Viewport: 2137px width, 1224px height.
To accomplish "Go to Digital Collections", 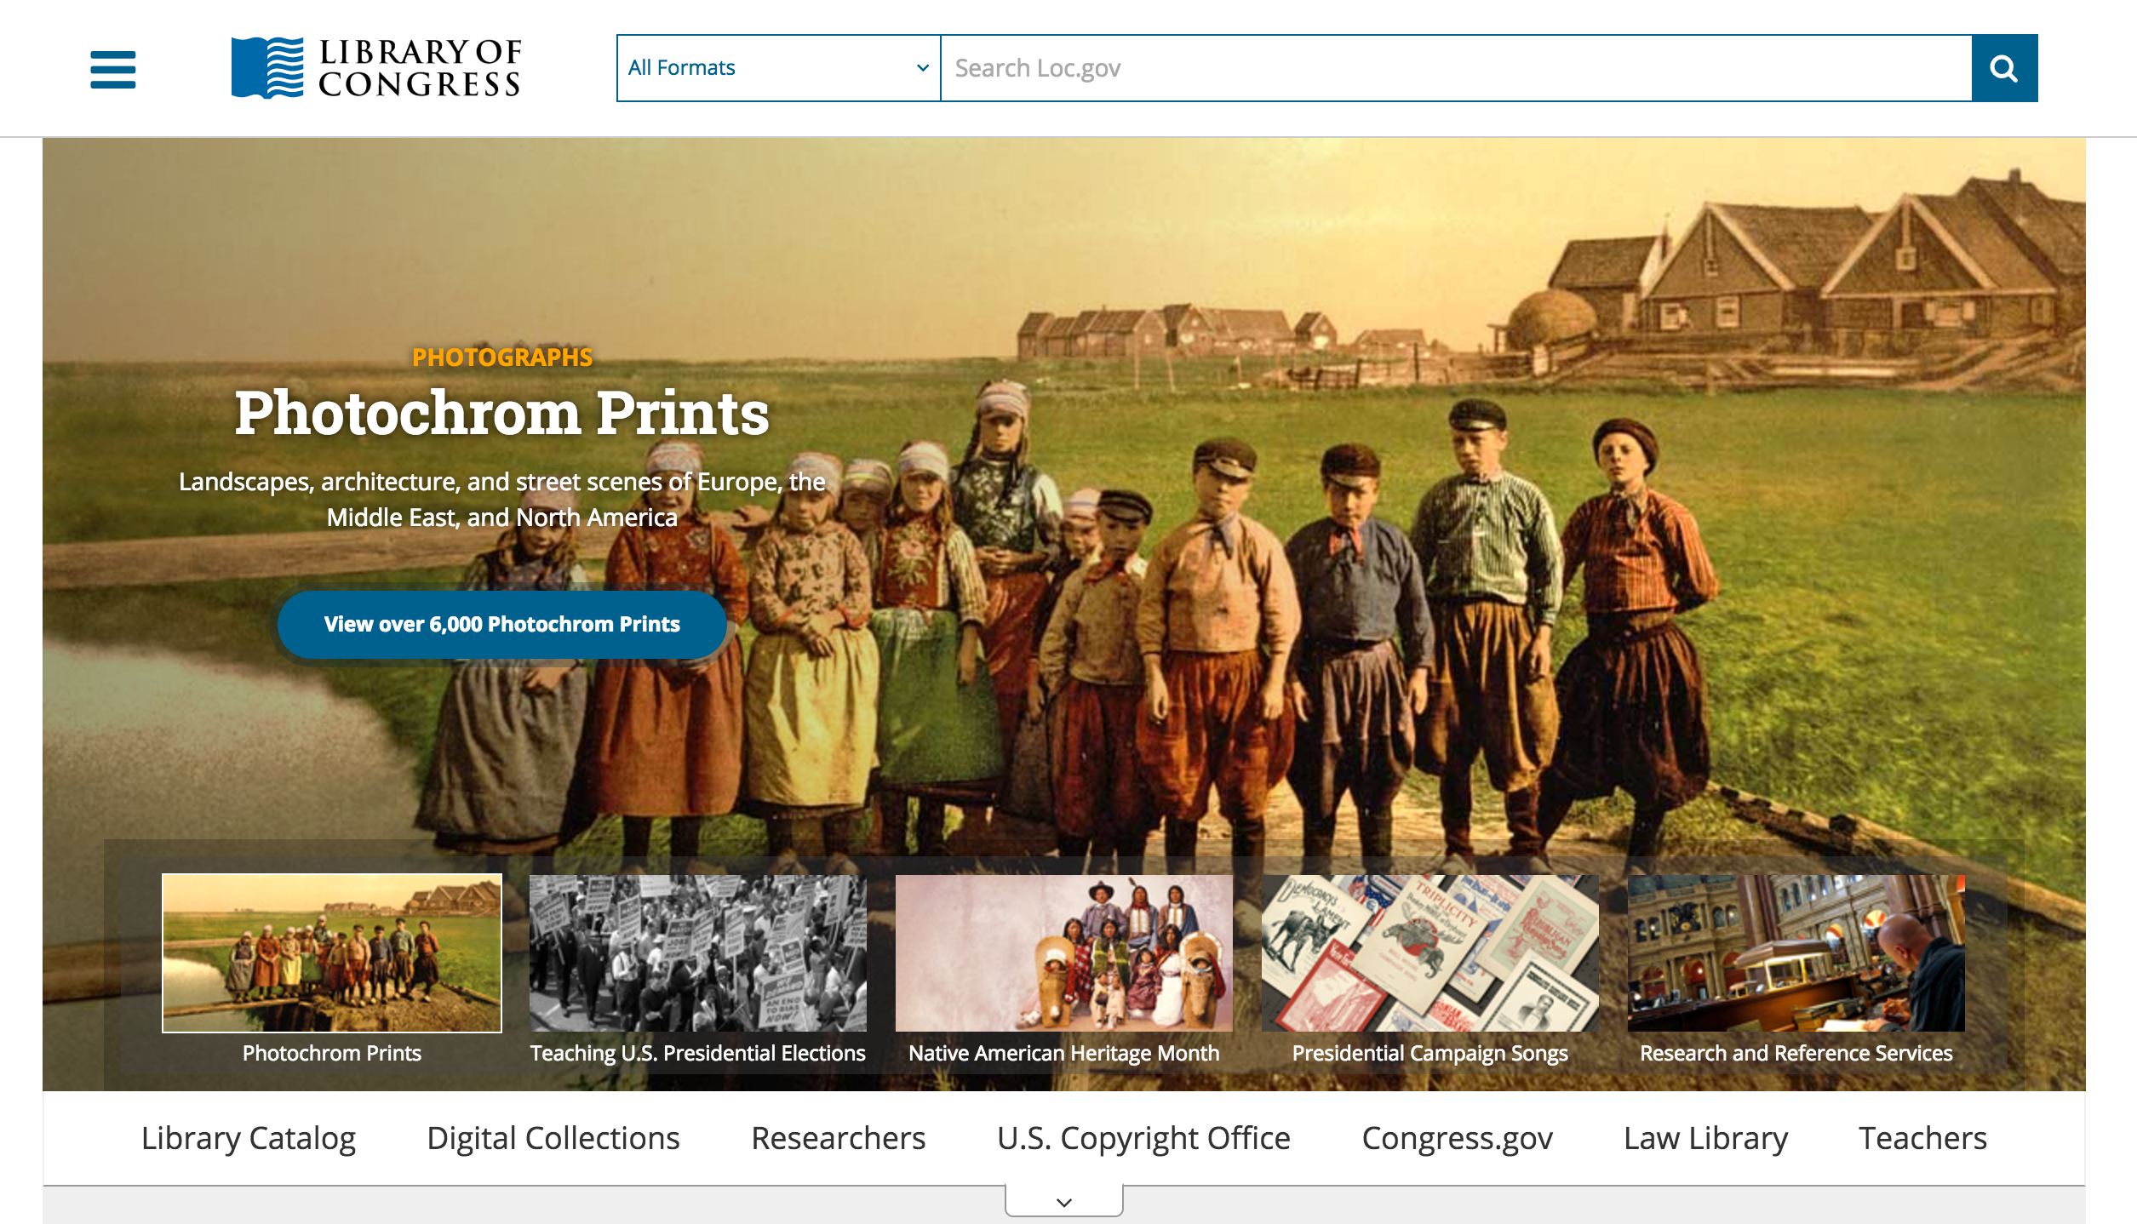I will tap(553, 1138).
